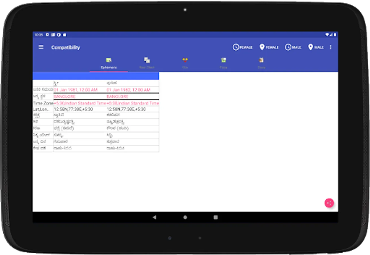Tap Android recent apps square button

point(216,217)
